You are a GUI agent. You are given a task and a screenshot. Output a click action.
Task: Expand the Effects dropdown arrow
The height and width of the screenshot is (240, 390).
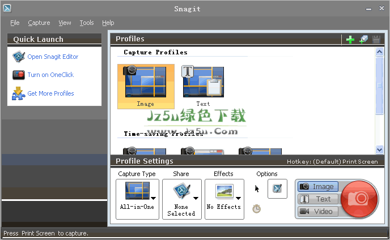coord(239,198)
